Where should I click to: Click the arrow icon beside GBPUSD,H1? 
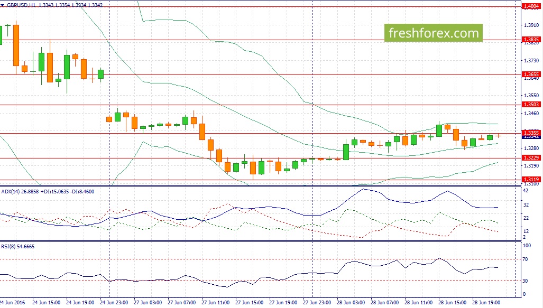(x=3, y=4)
